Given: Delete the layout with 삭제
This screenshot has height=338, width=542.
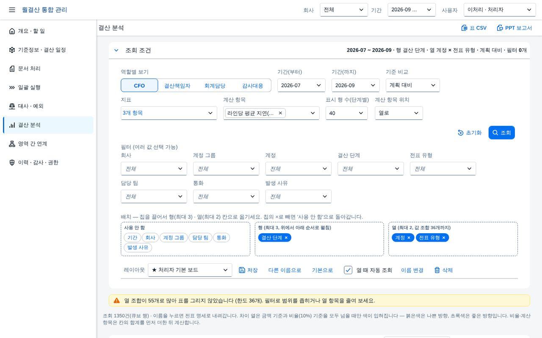Looking at the screenshot, I should 443,270.
